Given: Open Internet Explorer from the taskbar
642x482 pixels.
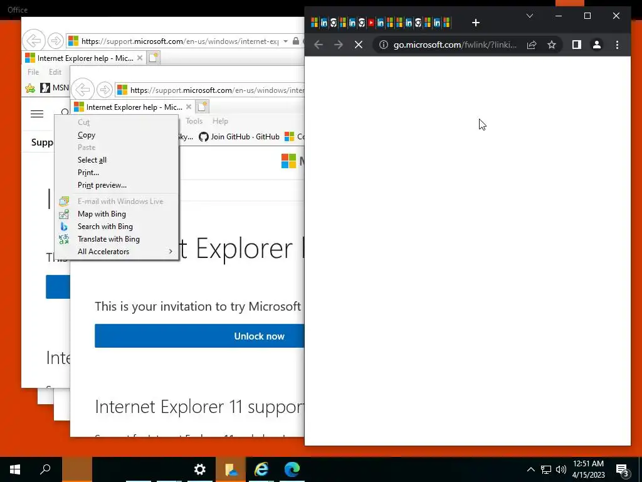Looking at the screenshot, I should click(261, 469).
